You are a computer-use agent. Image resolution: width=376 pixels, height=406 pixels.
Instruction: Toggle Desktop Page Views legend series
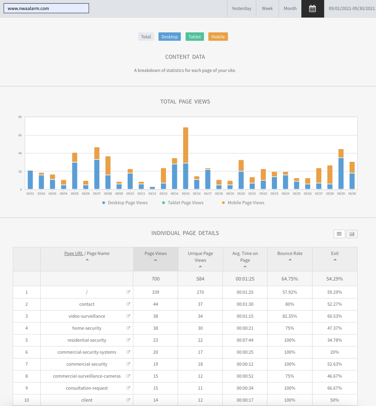[x=125, y=203]
